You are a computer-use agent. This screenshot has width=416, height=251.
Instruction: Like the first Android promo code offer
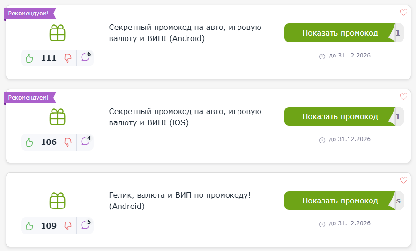tap(30, 58)
